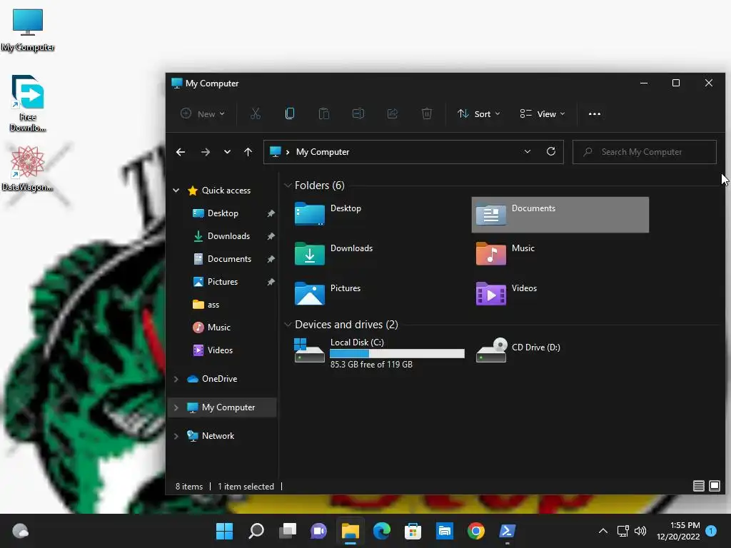Unpin Desktop using its pin icon

(271, 213)
